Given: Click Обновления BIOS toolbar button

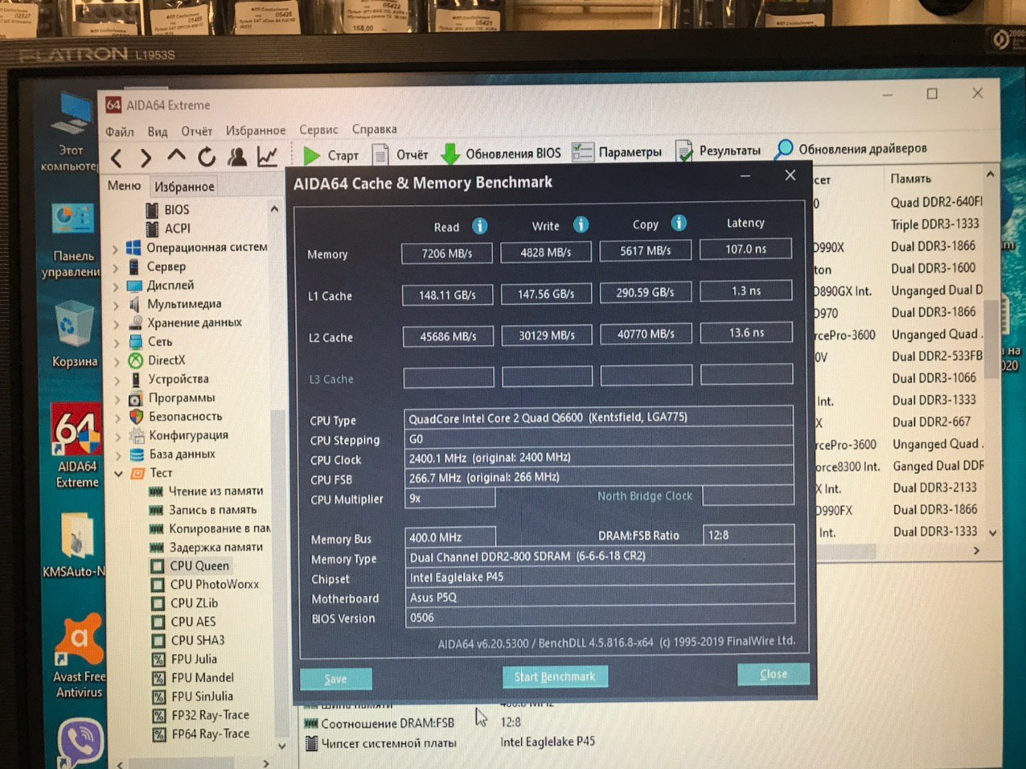Looking at the screenshot, I should (x=501, y=153).
